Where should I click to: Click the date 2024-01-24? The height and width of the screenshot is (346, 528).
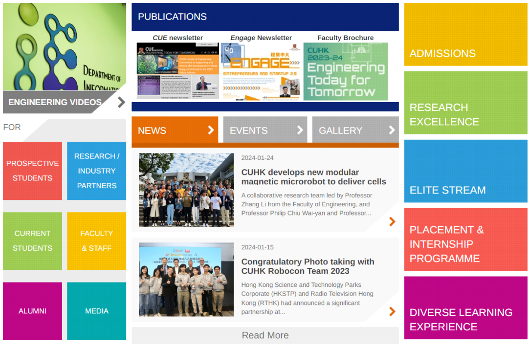(257, 158)
